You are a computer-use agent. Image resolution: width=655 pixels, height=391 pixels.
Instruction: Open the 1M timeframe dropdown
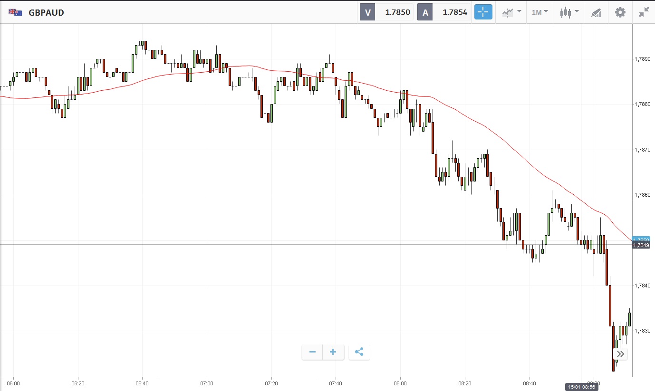(x=539, y=12)
